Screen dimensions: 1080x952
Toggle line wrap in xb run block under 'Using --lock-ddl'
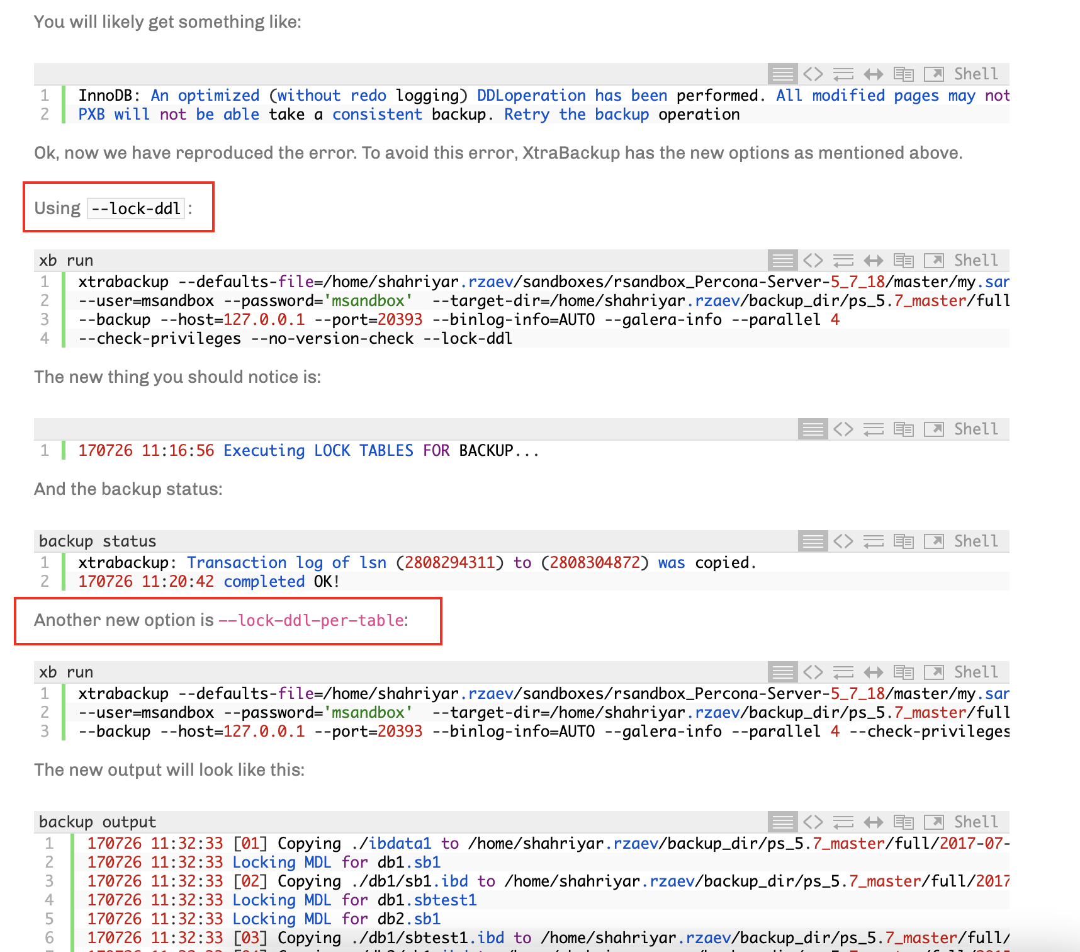click(843, 261)
